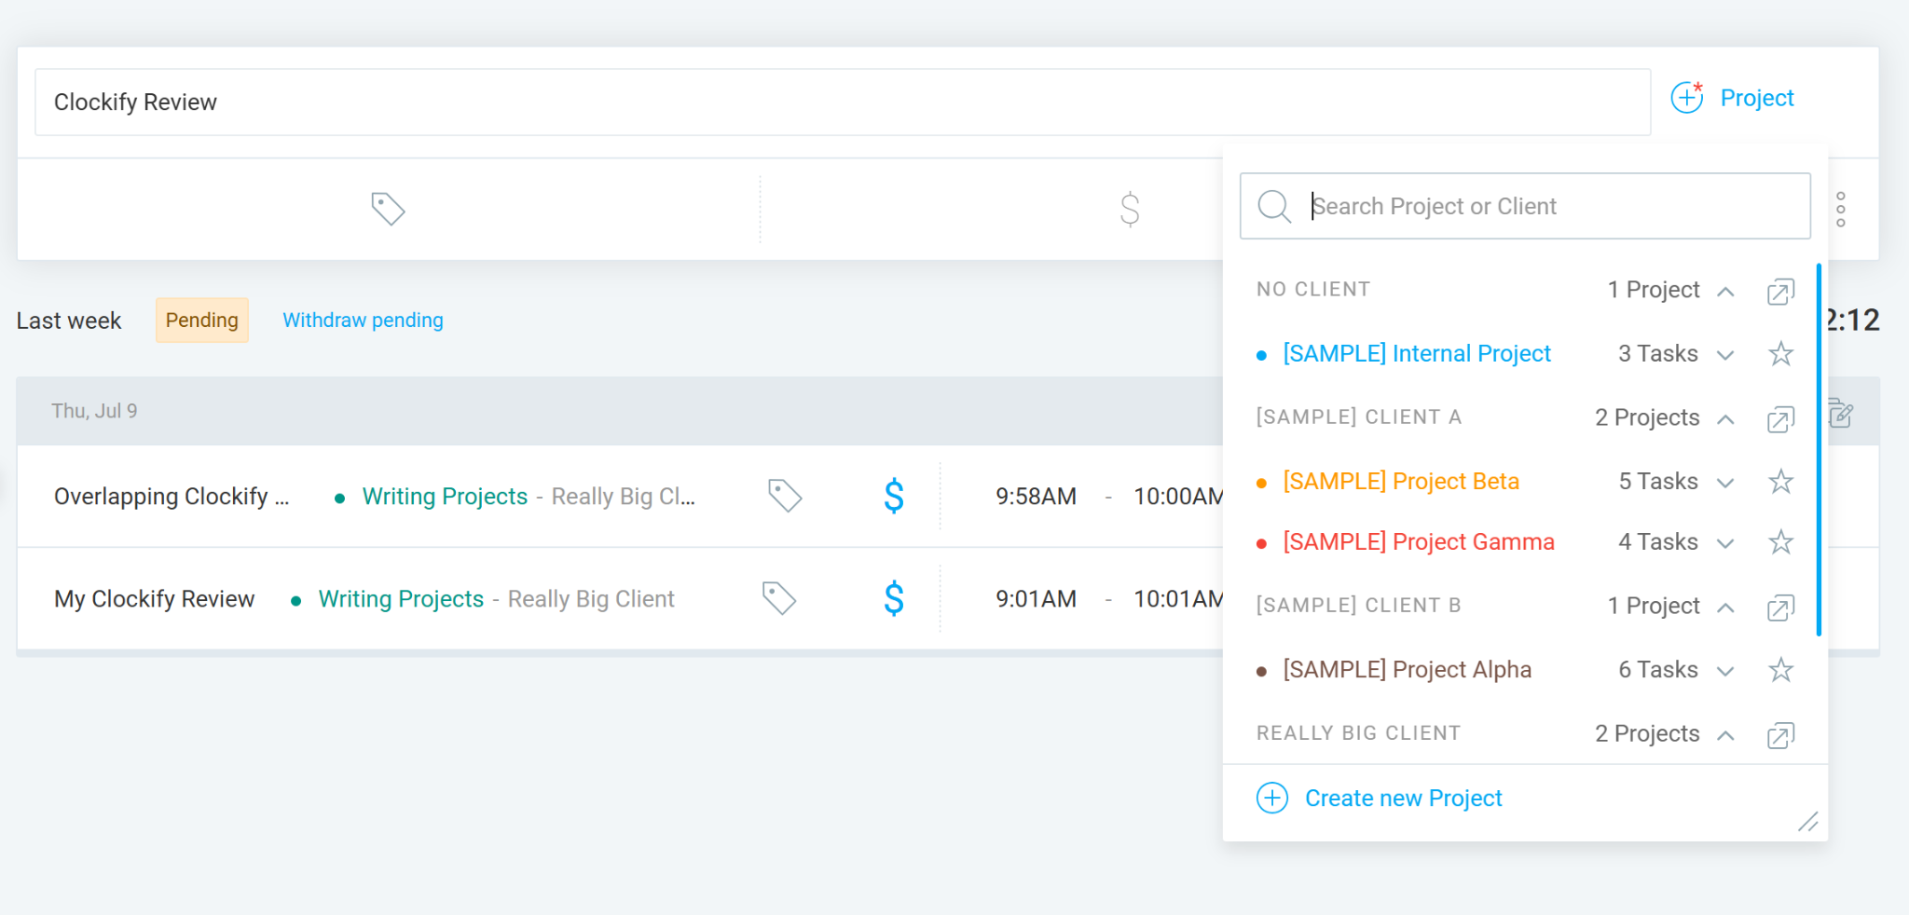Expand the 5 Tasks of Project Beta
This screenshot has width=1909, height=915.
(1725, 483)
